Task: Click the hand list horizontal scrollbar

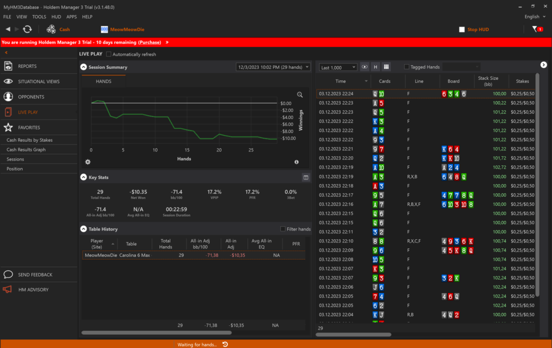Action: coord(353,335)
